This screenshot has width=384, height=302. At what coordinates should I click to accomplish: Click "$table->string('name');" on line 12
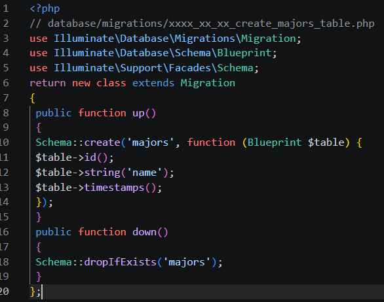coord(105,173)
